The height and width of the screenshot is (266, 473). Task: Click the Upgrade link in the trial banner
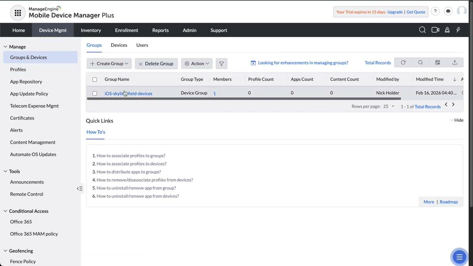pyautogui.click(x=395, y=12)
